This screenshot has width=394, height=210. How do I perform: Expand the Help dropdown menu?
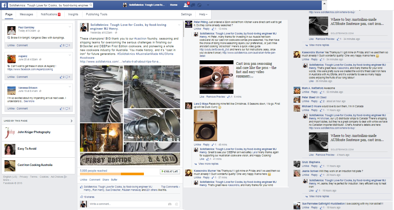tap(203, 14)
